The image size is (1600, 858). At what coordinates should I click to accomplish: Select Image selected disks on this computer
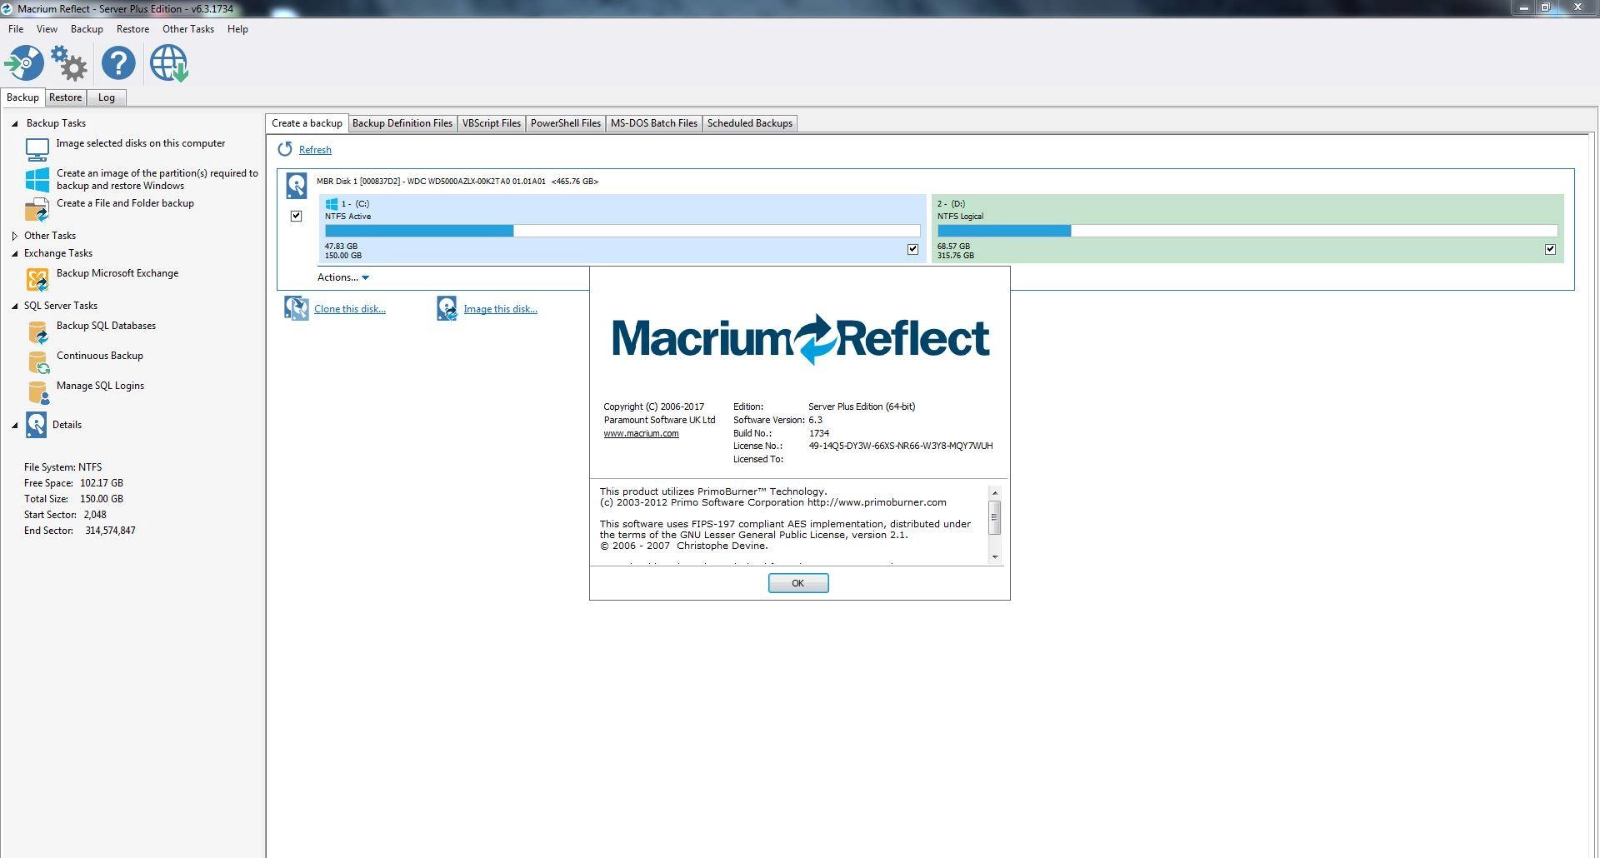(141, 143)
